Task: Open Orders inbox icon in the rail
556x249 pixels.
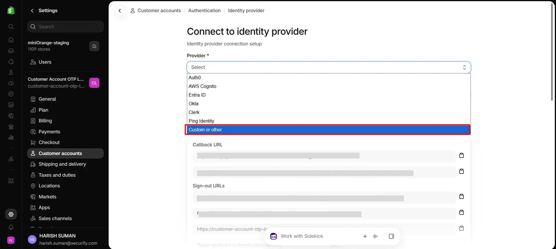Action: coord(11,51)
